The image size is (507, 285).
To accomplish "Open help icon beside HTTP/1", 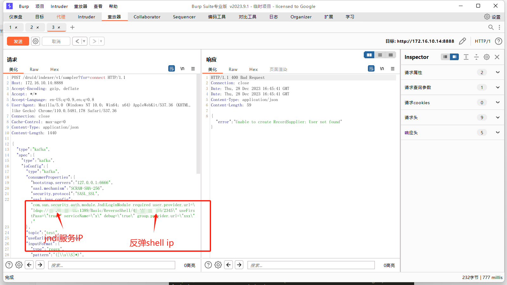I will coord(498,41).
